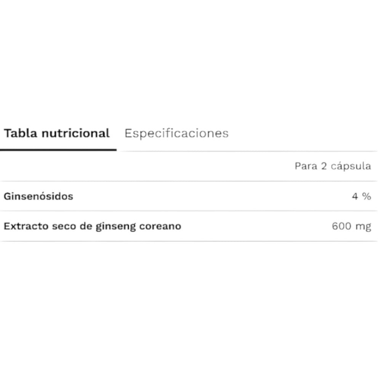The height and width of the screenshot is (381, 381).
Task: Click the nutritional table heading text
Action: [x=56, y=133]
